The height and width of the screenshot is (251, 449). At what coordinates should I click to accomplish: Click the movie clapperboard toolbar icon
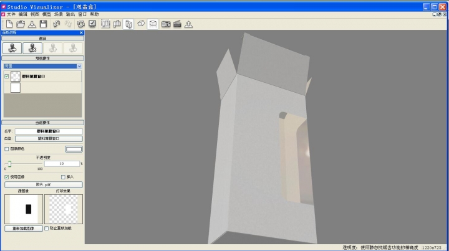177,24
